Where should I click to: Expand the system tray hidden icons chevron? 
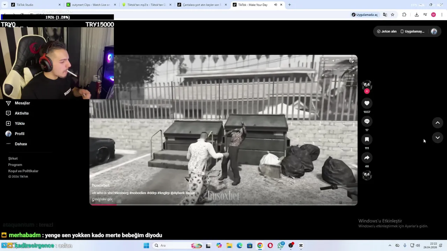[x=390, y=245]
